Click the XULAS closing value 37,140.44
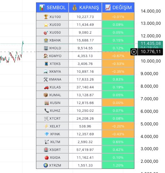The image size is (165, 173). click(x=85, y=87)
